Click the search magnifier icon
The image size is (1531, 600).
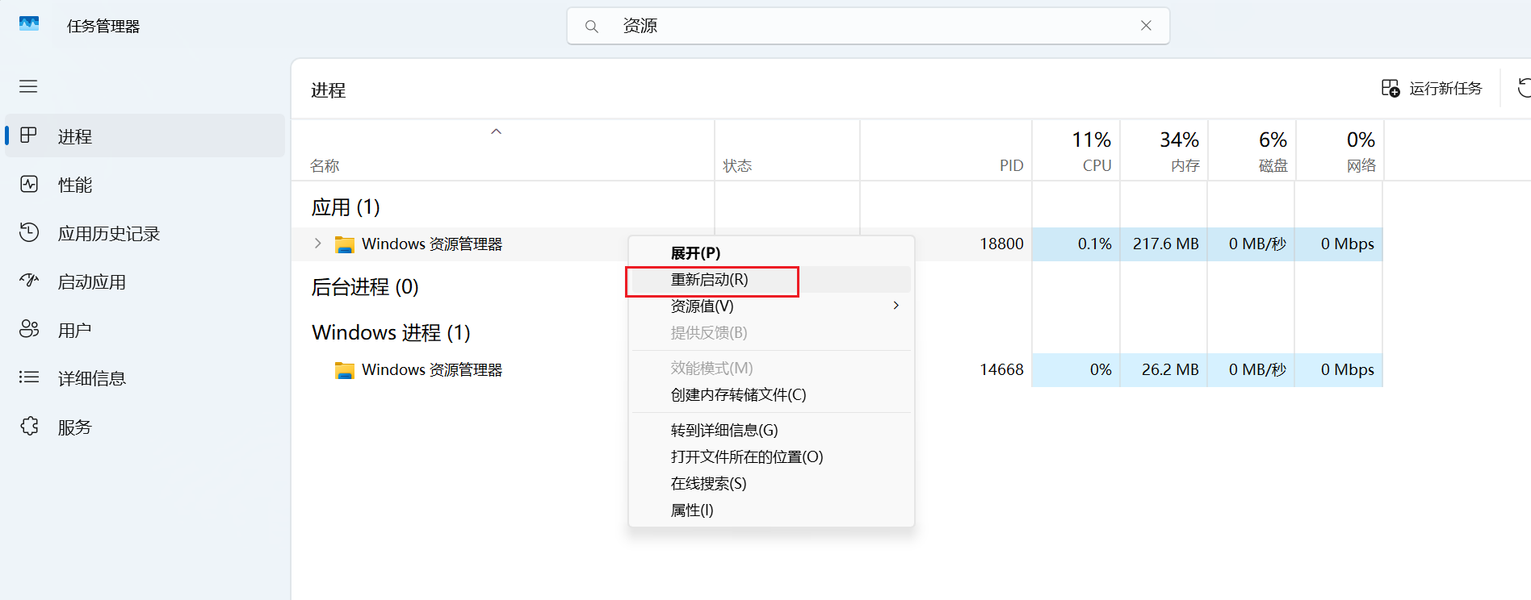[592, 27]
